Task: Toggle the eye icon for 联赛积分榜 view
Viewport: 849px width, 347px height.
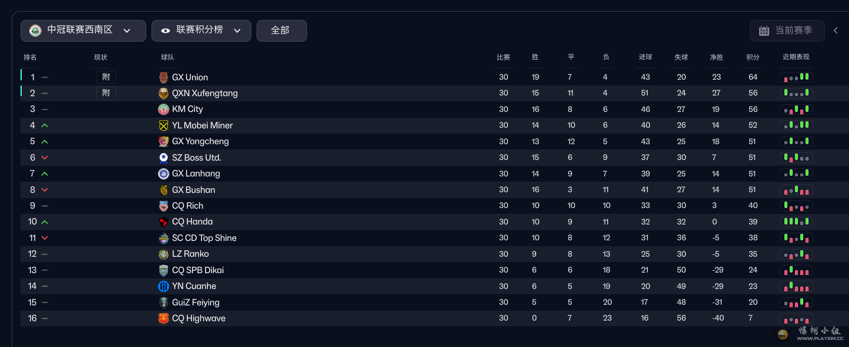Action: click(x=166, y=30)
